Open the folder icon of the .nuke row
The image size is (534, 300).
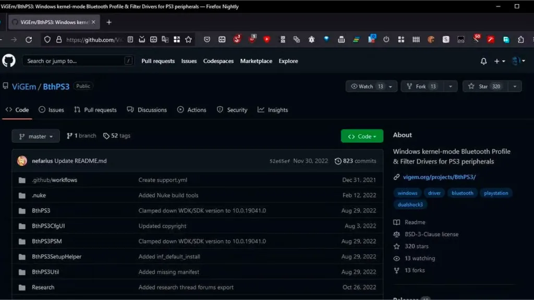point(22,196)
